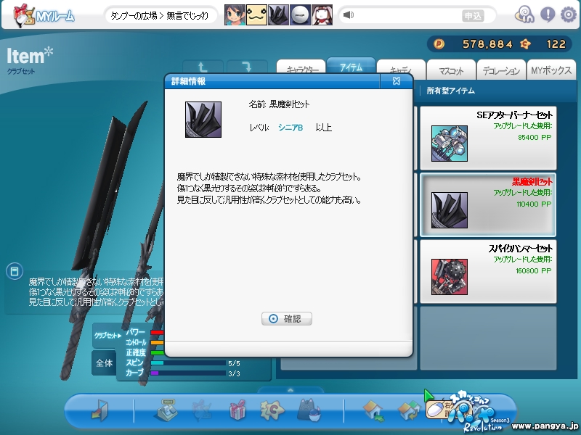Select the yellow smiley face avatar icon
The width and height of the screenshot is (581, 435).
click(x=256, y=14)
